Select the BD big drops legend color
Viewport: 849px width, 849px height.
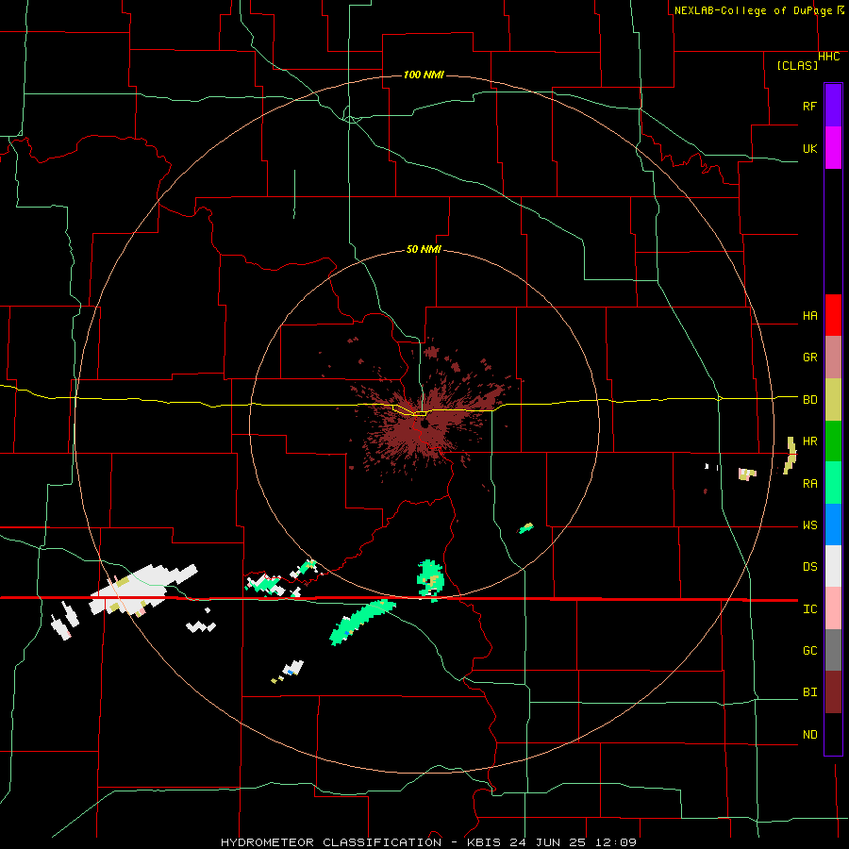[x=833, y=400]
